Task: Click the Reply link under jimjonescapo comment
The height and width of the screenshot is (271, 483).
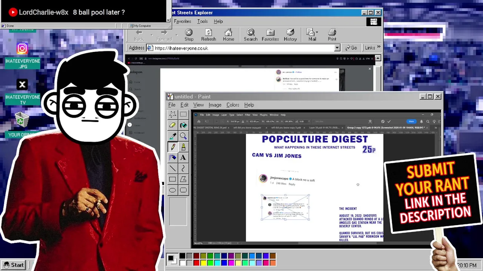Action: (292, 184)
